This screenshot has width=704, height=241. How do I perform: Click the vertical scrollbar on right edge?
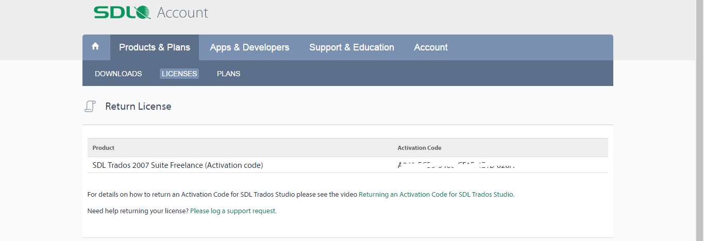pos(700,120)
